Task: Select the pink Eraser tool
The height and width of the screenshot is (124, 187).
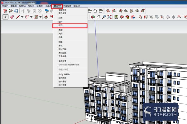Action: coord(12,17)
